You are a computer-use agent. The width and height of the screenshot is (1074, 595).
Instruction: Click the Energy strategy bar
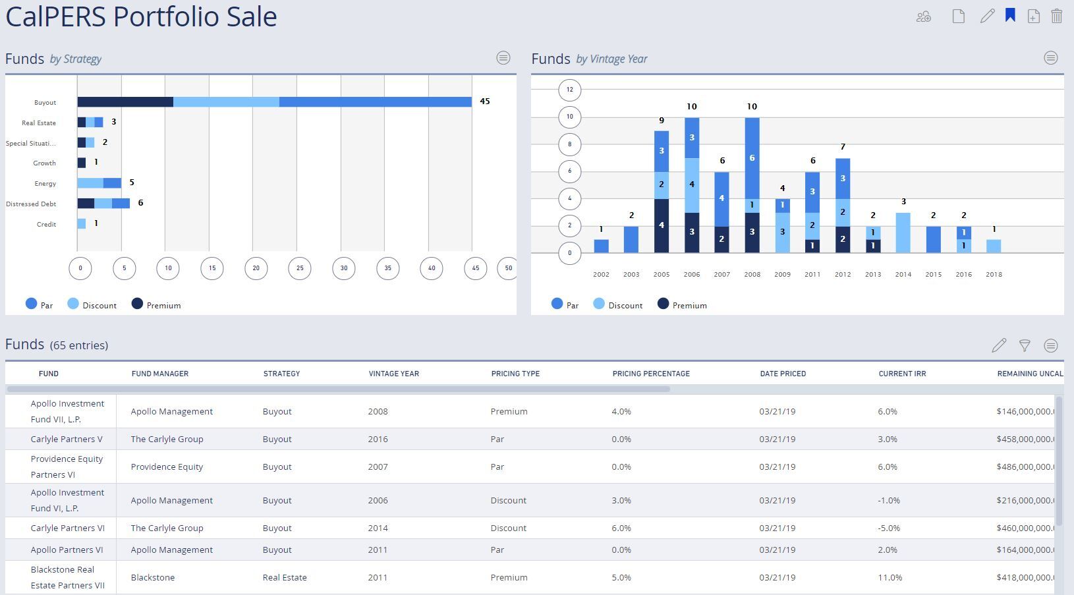point(99,183)
